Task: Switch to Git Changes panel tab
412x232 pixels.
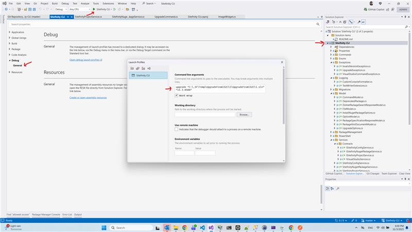Action: click(372, 174)
